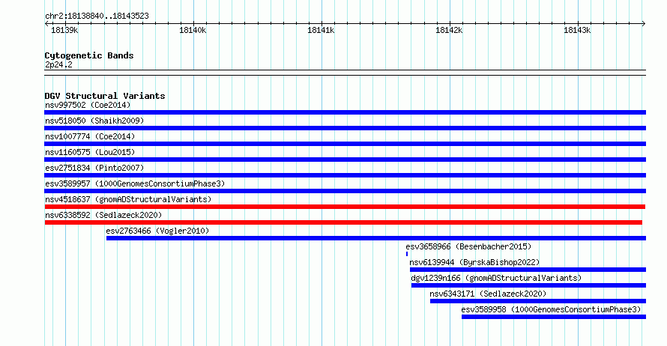Click the ruler's left arrow end
The width and height of the screenshot is (667, 346).
point(46,24)
